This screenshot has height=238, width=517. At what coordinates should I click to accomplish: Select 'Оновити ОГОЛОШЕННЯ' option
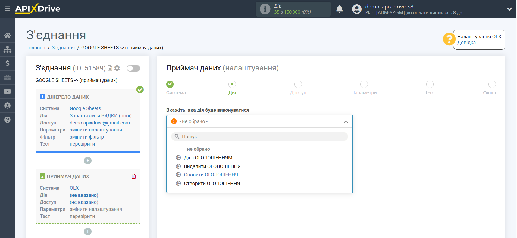coord(211,175)
